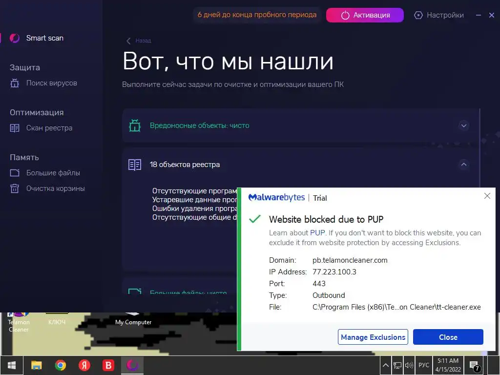Click the My Computer desktop icon
500x375 pixels.
pos(133,319)
